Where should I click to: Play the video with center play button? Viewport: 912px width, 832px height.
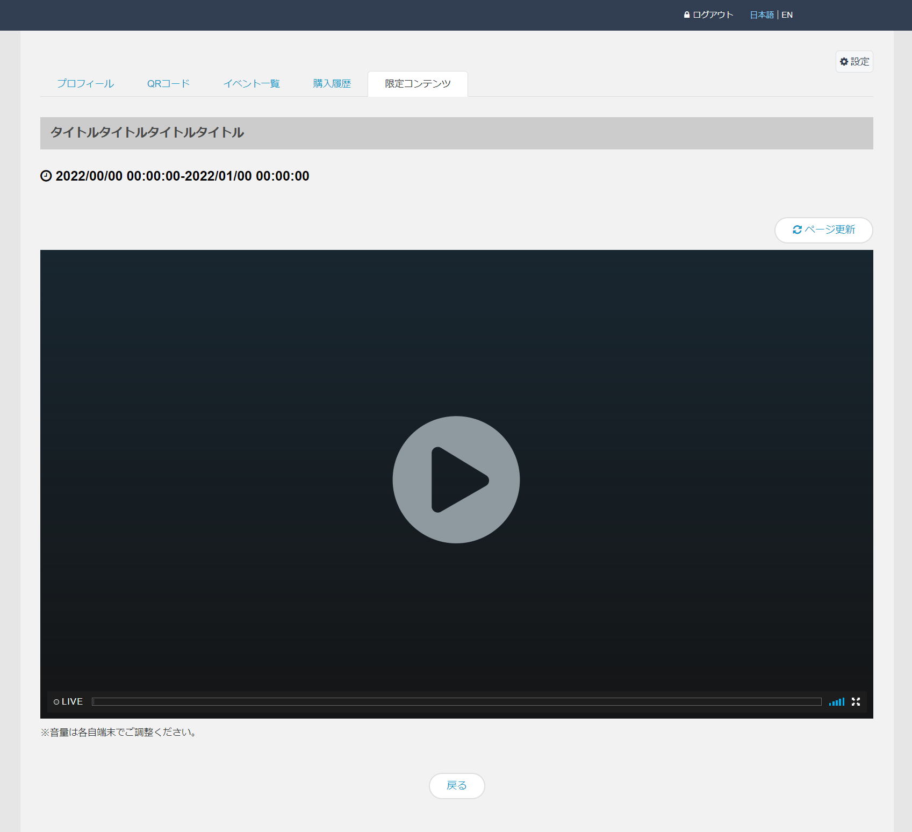point(456,479)
